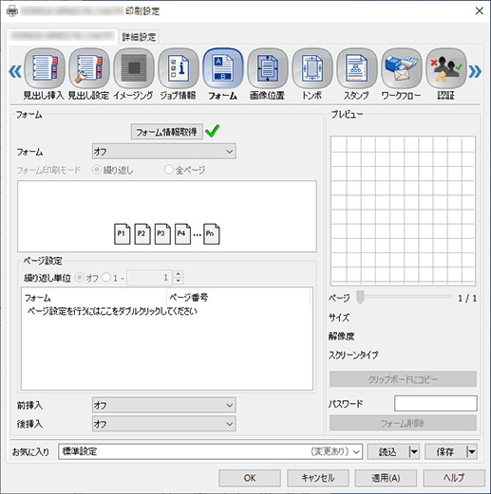Select the ジョブ情報 icon
The width and height of the screenshot is (491, 494).
(x=179, y=68)
